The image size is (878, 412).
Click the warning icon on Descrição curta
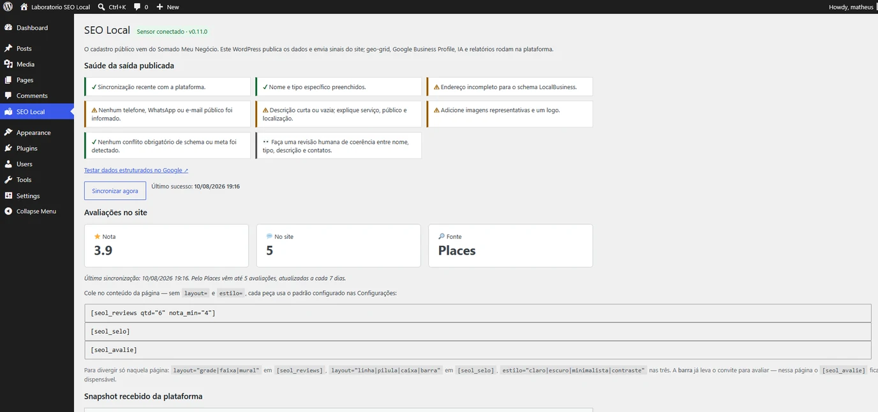tap(265, 110)
